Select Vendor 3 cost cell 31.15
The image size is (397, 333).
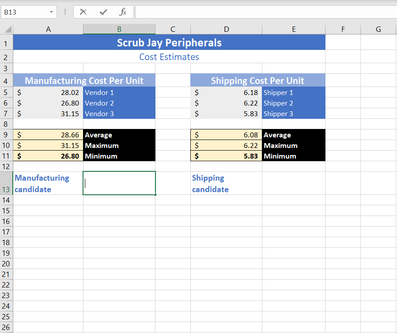48,114
